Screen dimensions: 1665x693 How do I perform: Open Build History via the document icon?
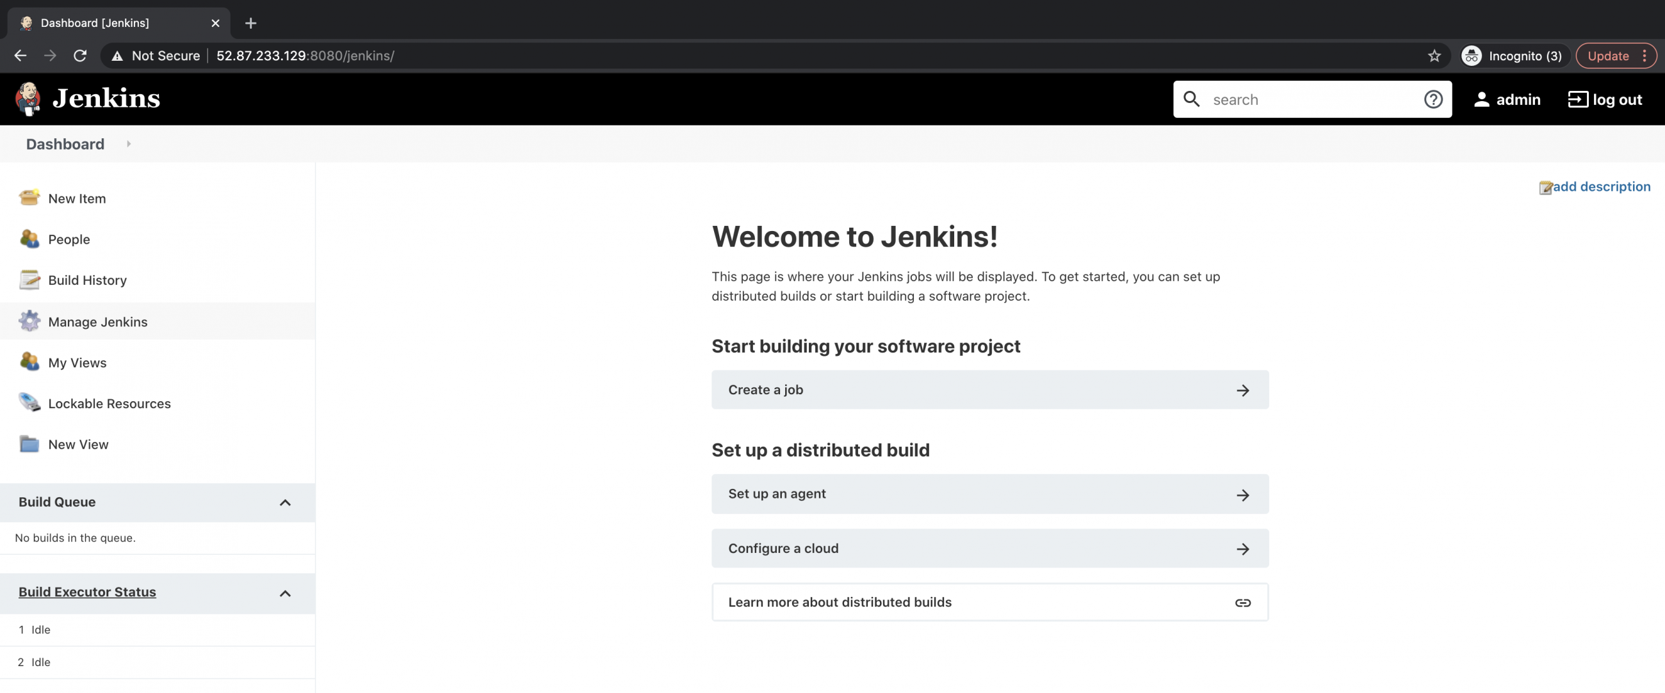(29, 280)
